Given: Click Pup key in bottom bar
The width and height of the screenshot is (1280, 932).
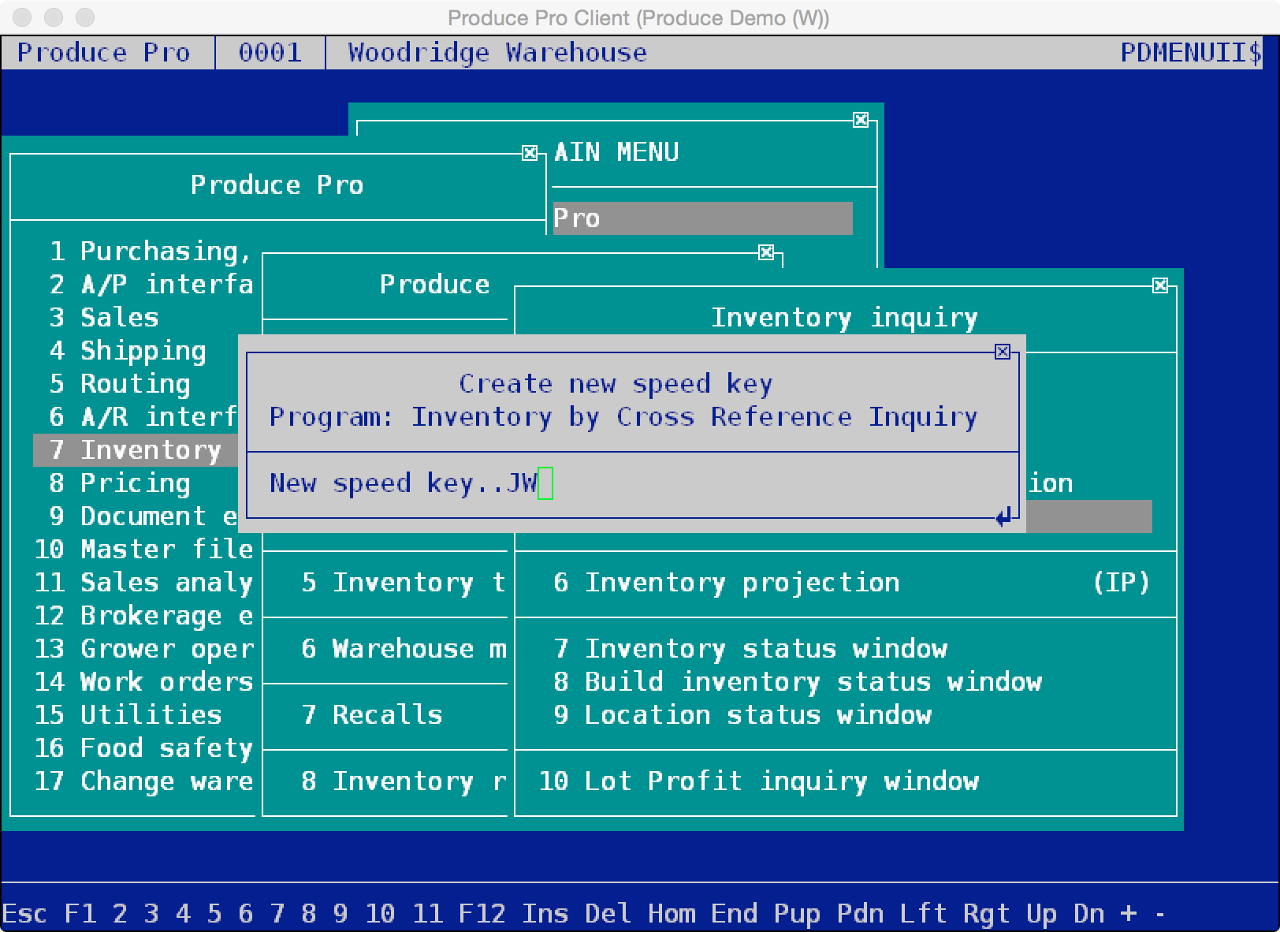Looking at the screenshot, I should click(798, 914).
